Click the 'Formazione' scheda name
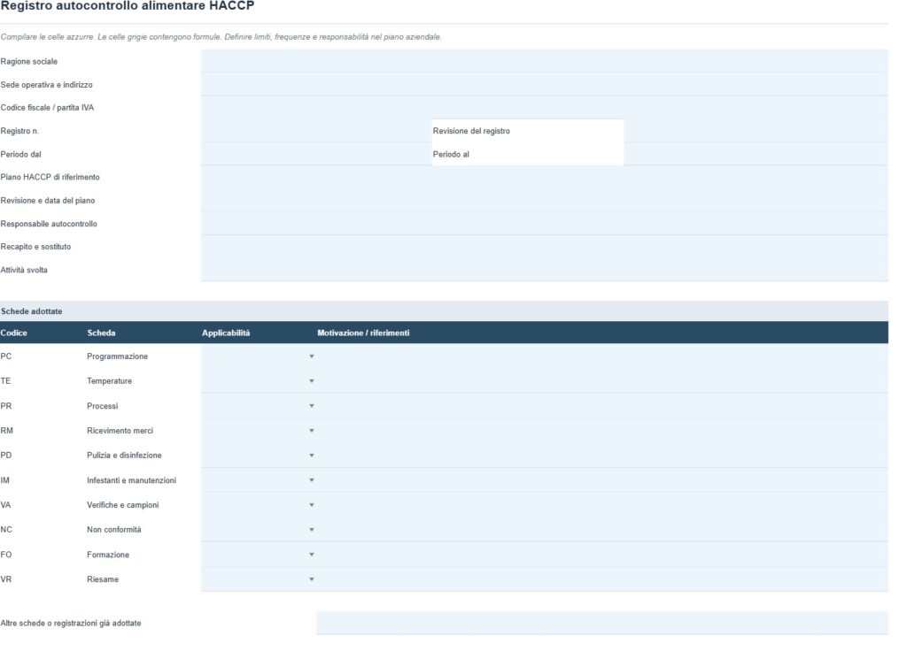Screen dimensions: 907x651 coord(108,555)
